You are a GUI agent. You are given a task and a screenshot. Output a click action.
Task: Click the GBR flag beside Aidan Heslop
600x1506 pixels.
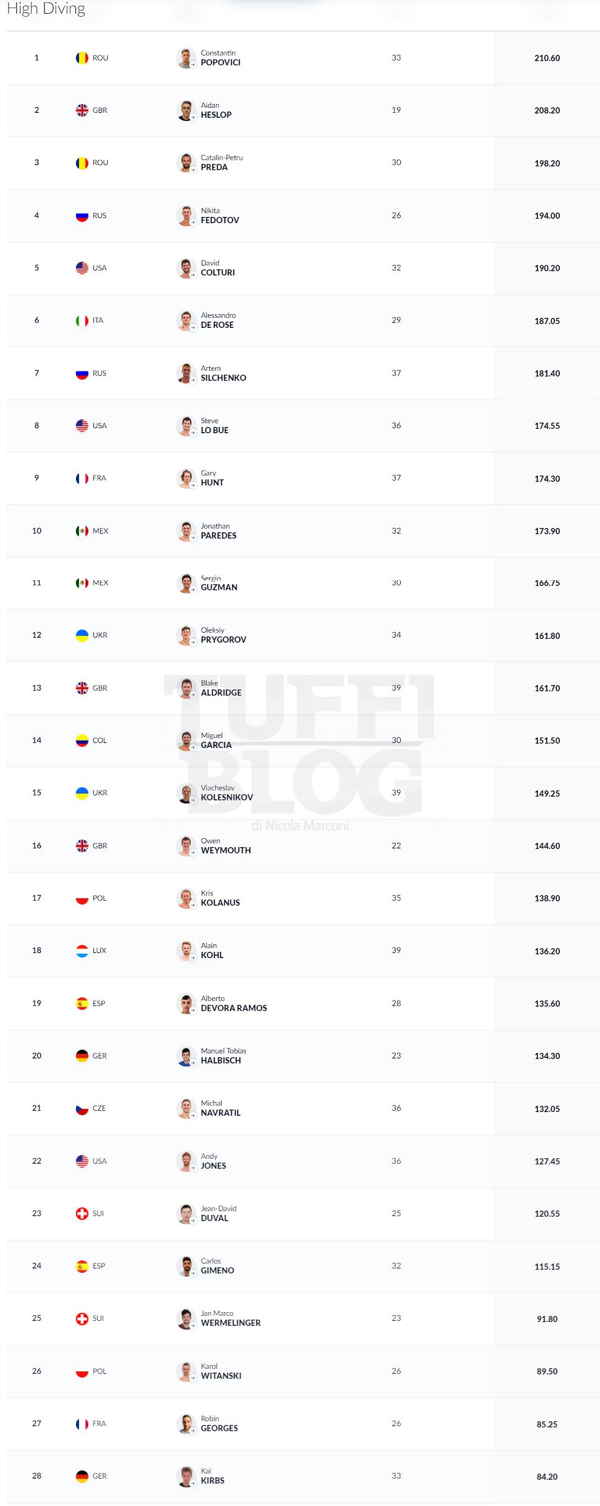pyautogui.click(x=82, y=110)
